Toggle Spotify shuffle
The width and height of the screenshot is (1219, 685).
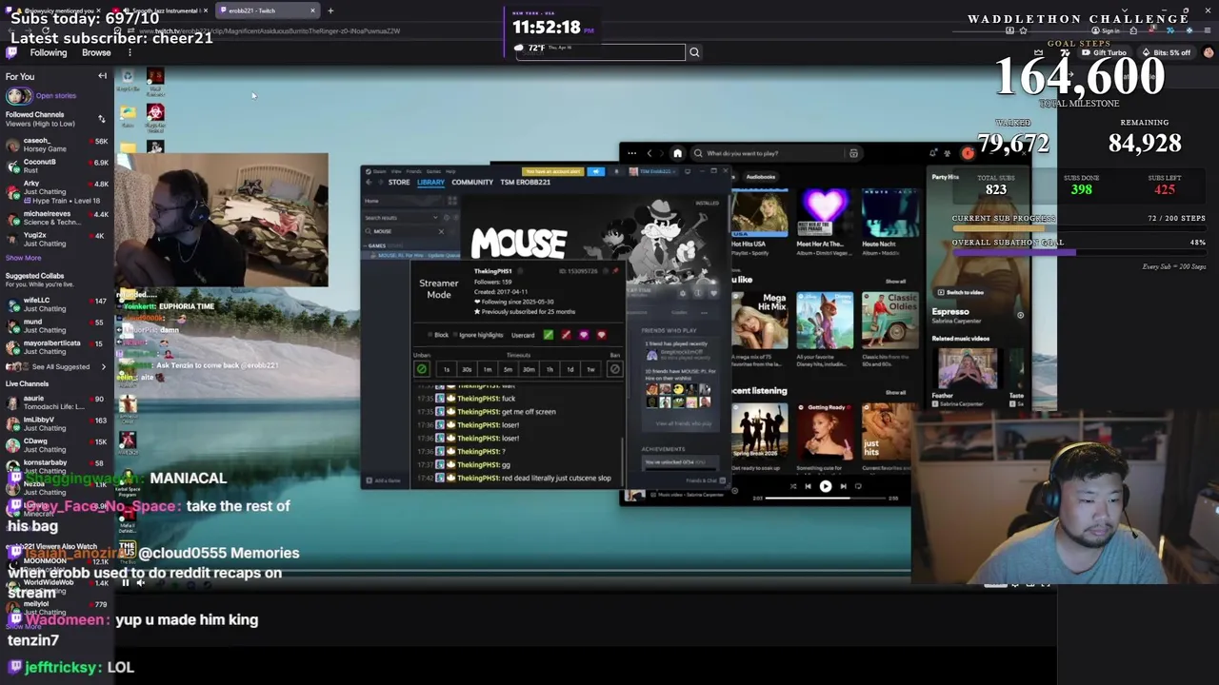click(792, 486)
